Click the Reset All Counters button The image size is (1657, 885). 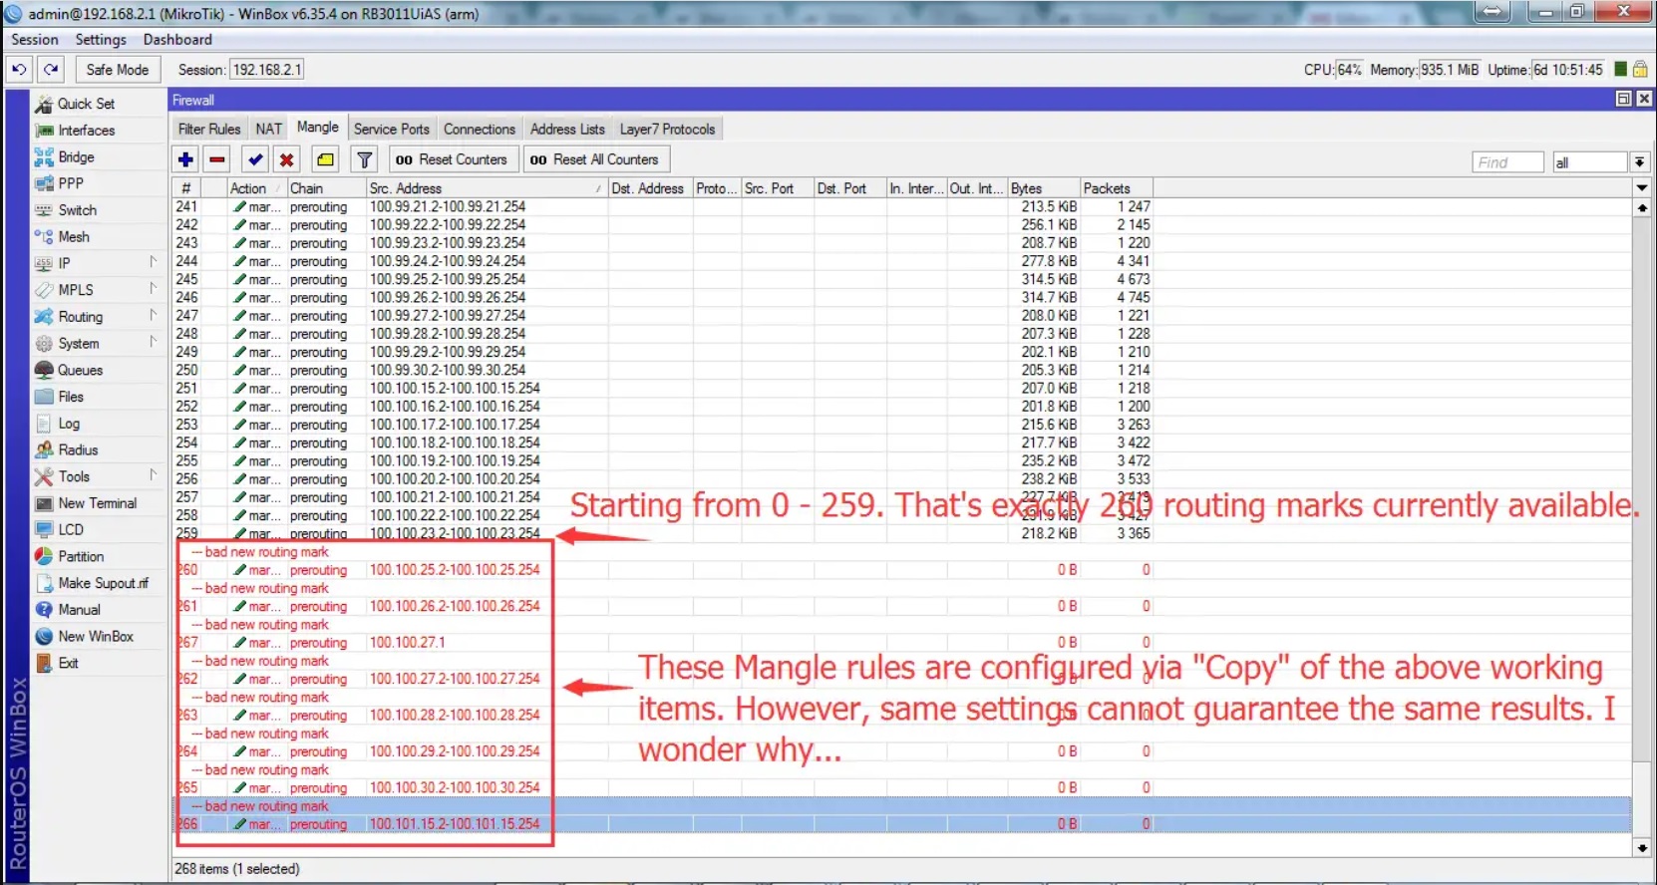point(595,159)
